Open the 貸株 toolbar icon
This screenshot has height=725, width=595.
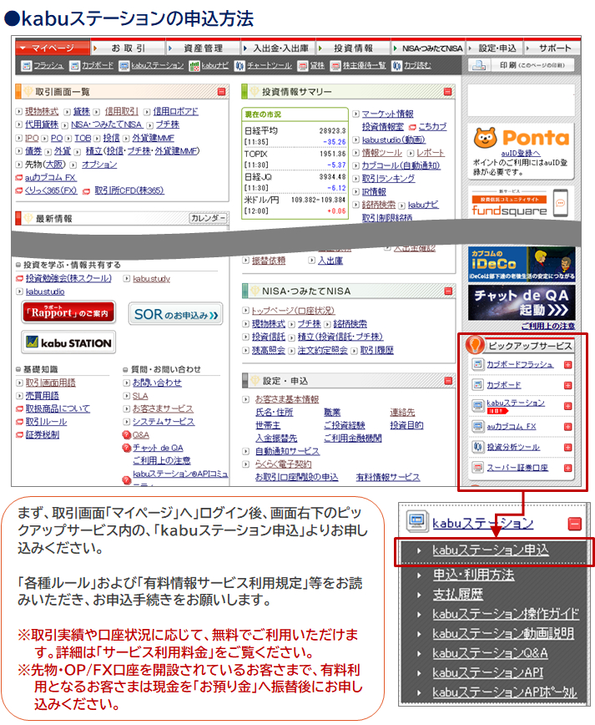click(303, 66)
